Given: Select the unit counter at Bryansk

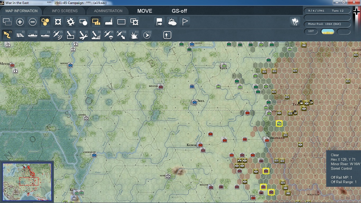Looking at the screenshot, I should coord(161,87).
